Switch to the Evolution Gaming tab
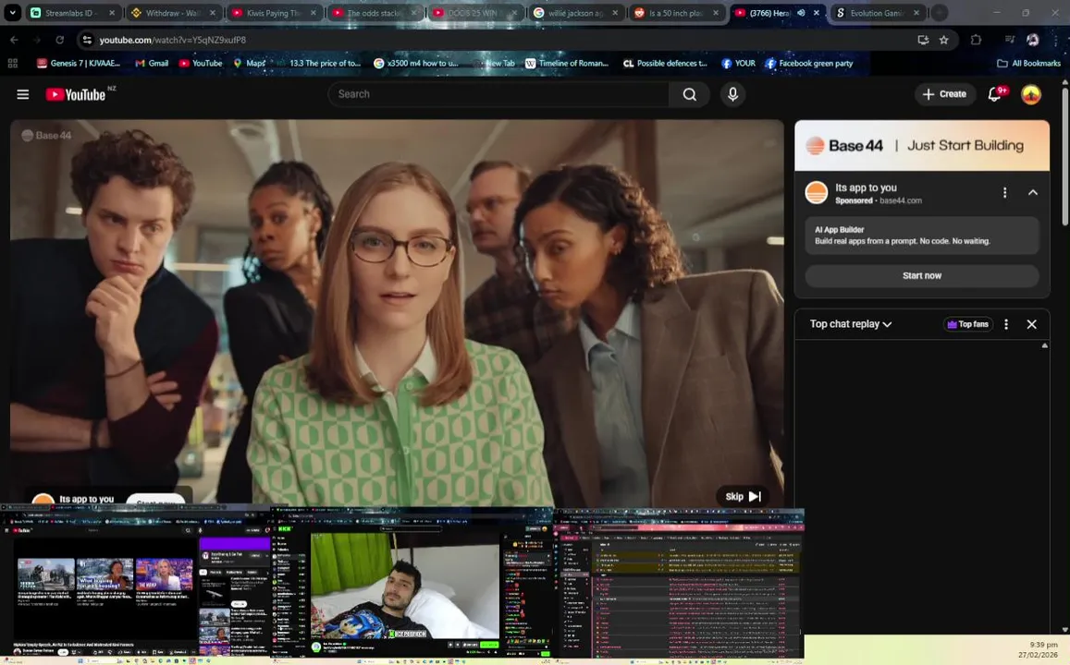 coord(877,13)
